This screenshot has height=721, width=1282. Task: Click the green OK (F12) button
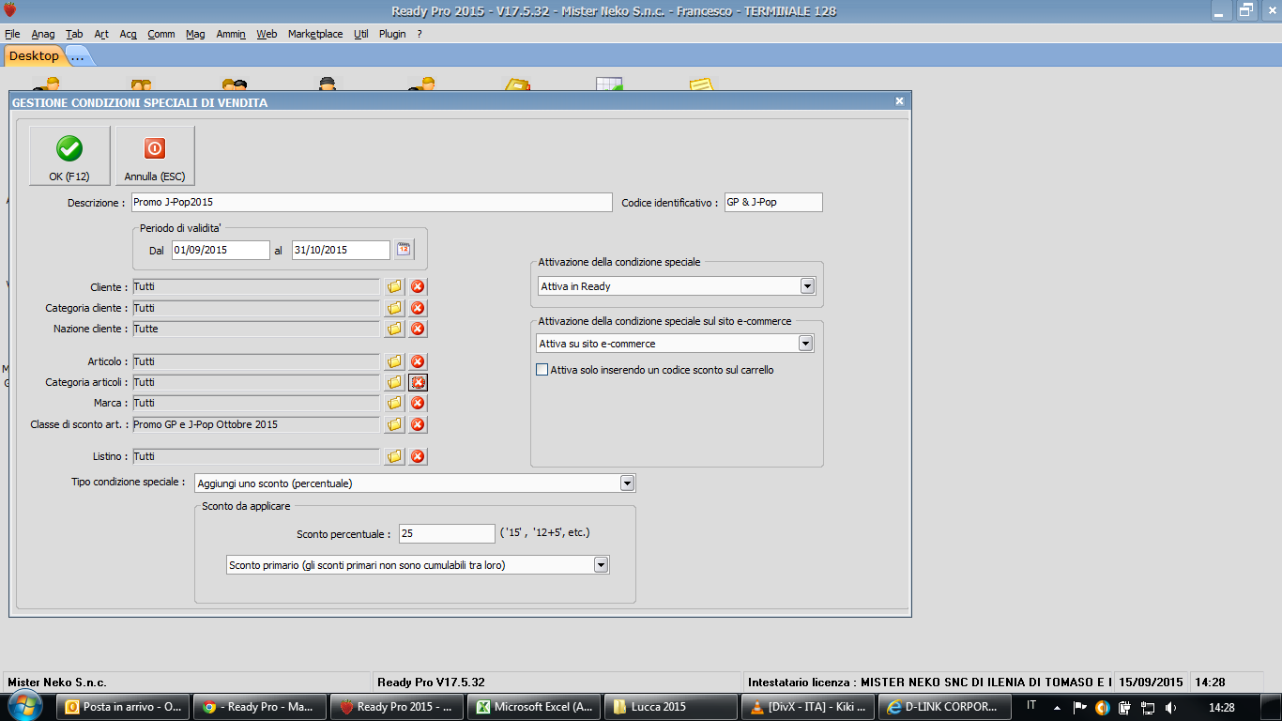click(x=69, y=156)
